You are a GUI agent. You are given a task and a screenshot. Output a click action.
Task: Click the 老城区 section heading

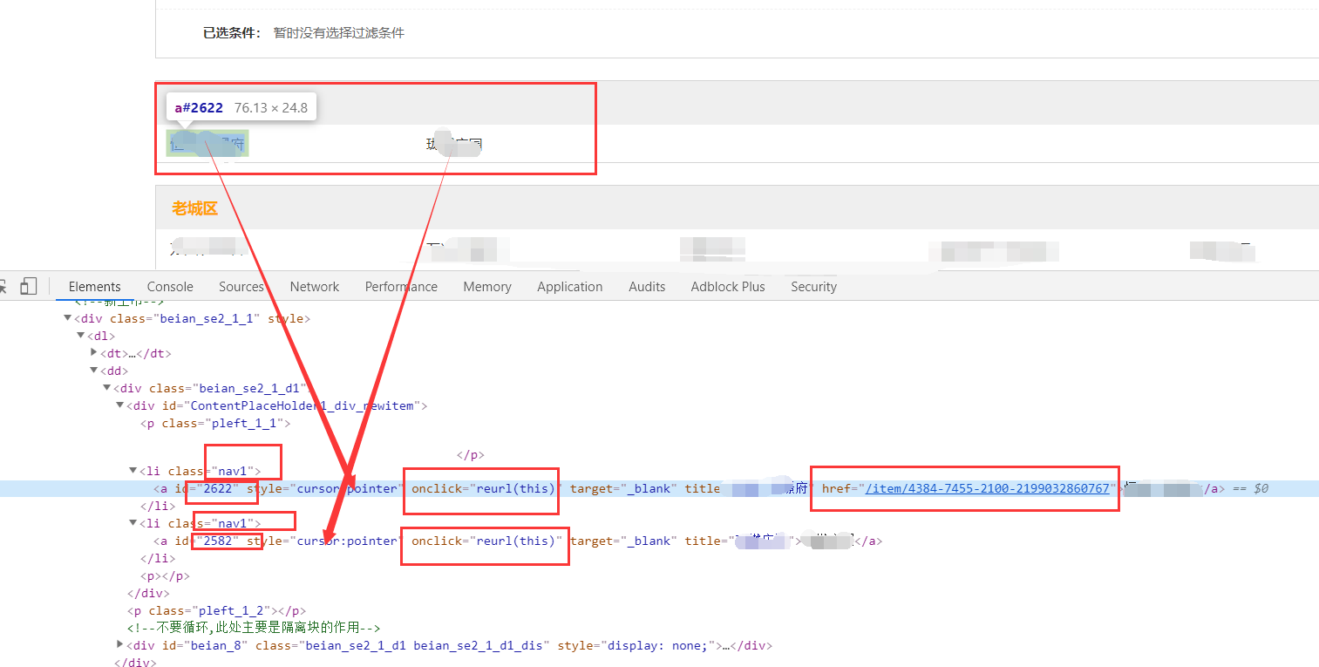194,208
